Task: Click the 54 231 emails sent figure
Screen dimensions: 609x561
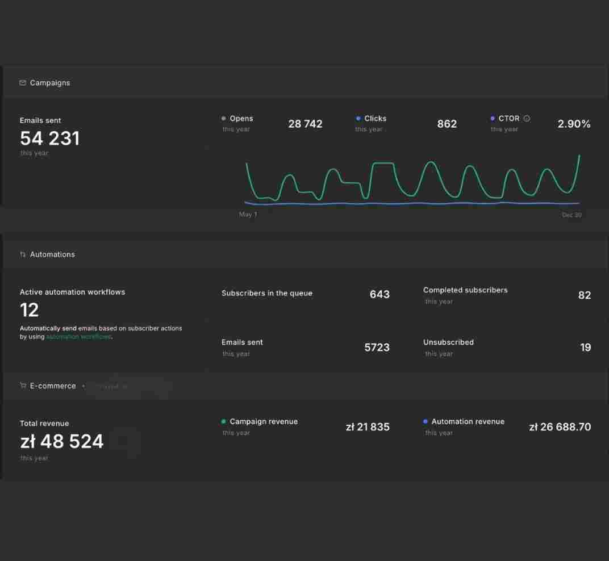Action: coord(50,138)
